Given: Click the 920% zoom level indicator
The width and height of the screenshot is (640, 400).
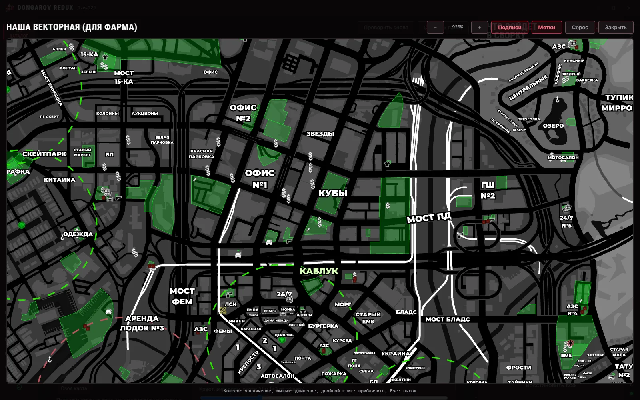Looking at the screenshot, I should [x=458, y=27].
